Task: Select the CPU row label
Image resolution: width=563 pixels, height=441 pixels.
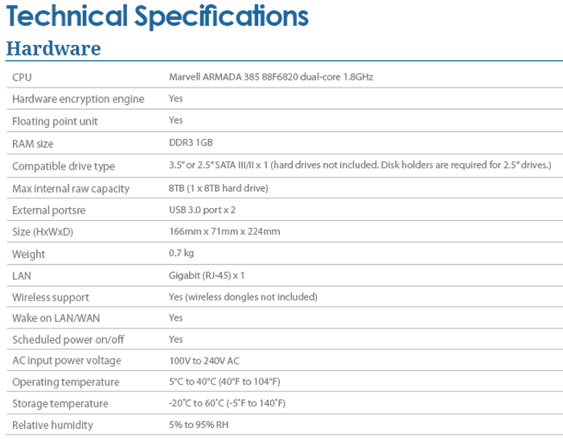Action: click(23, 77)
